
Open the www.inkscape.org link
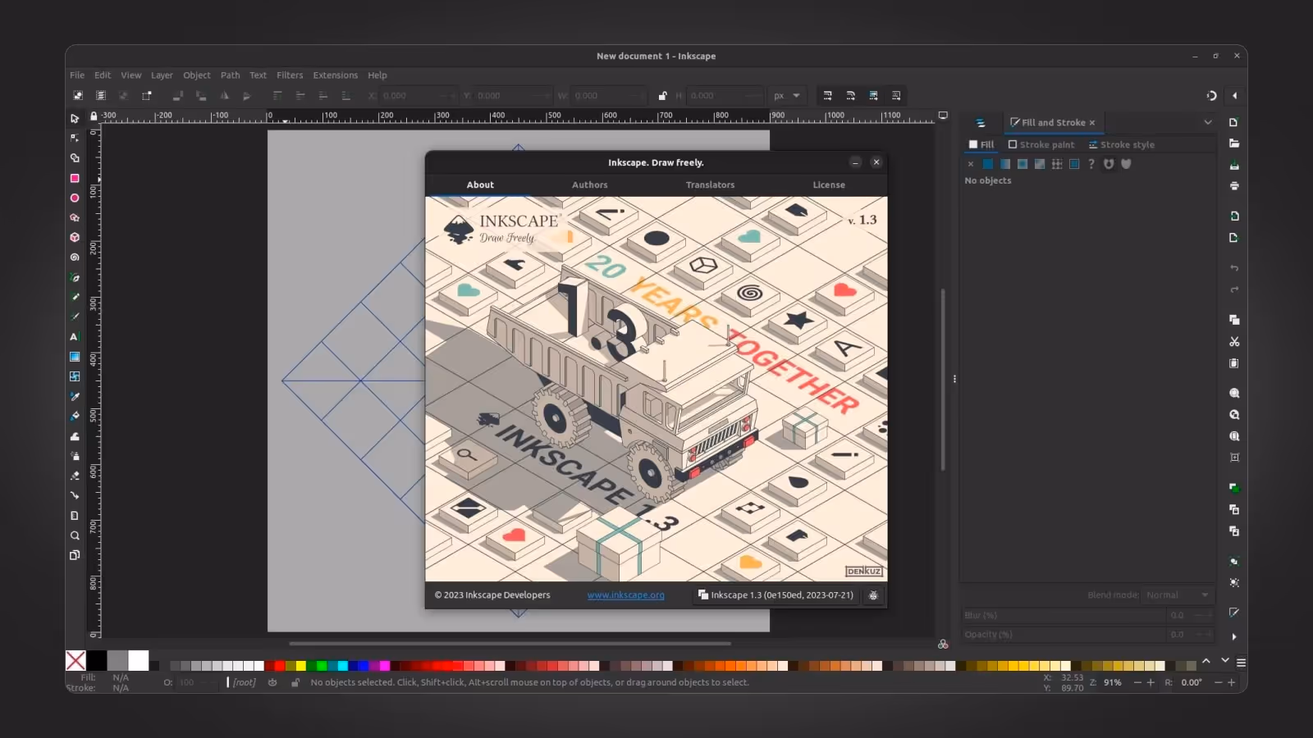[x=626, y=595]
